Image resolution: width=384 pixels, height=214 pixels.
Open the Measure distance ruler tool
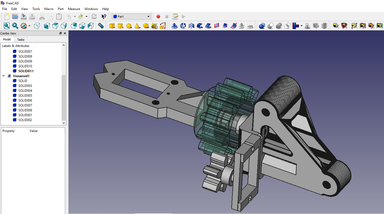click(101, 26)
